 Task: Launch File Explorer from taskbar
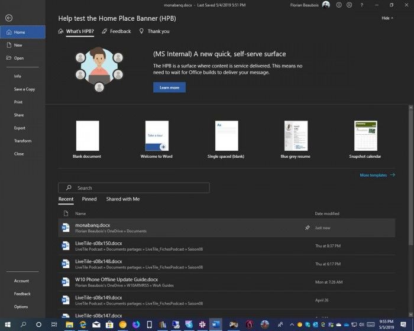point(69,324)
